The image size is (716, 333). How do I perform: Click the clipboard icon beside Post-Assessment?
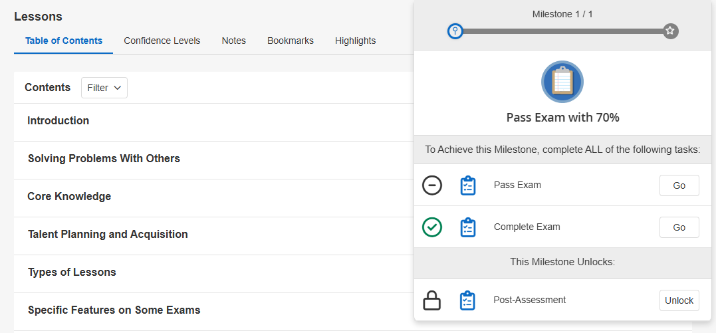click(x=468, y=300)
